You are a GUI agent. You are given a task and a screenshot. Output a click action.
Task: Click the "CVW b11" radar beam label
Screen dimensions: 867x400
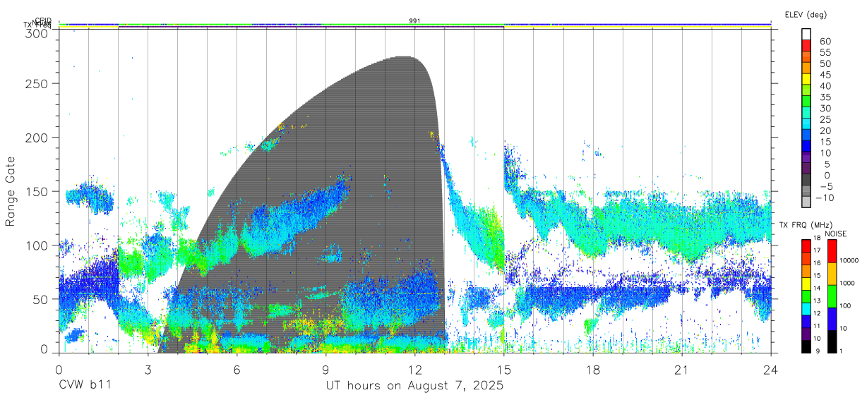pyautogui.click(x=85, y=385)
